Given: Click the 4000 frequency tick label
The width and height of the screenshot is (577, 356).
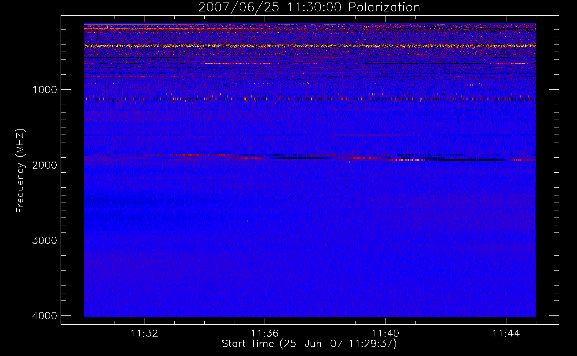Looking at the screenshot, I should coord(45,315).
